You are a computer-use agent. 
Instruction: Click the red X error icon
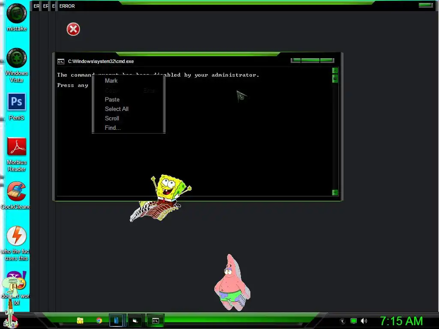tap(73, 29)
